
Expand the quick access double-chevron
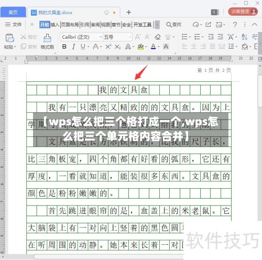coord(32,24)
